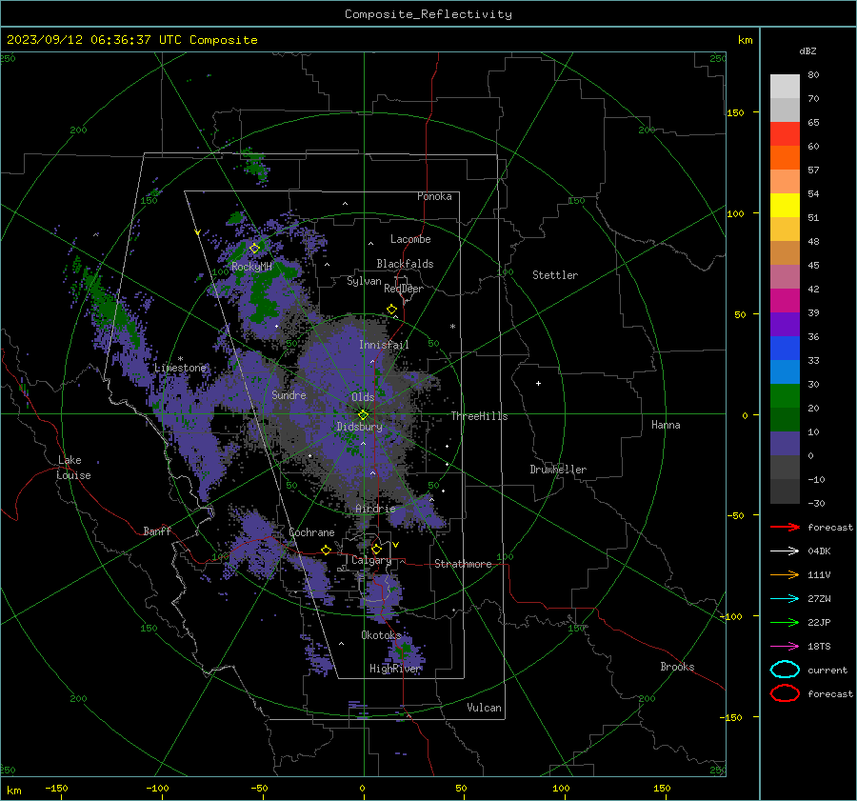
Task: Click the Limestone label
Action: [180, 368]
